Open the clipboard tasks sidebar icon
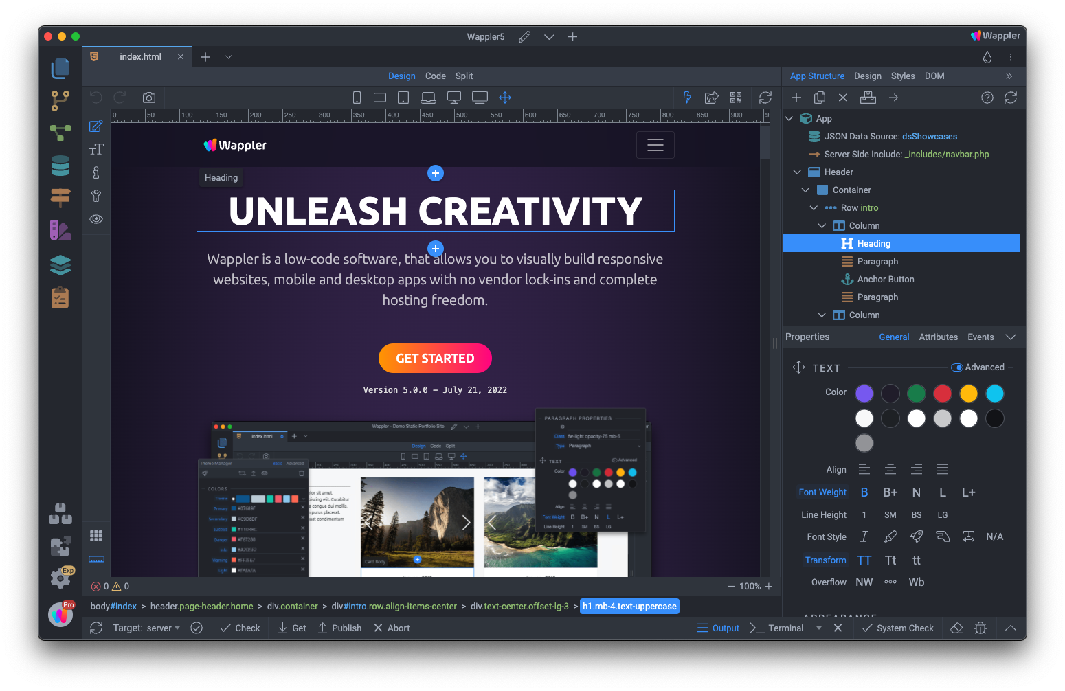1065x691 pixels. click(x=60, y=297)
